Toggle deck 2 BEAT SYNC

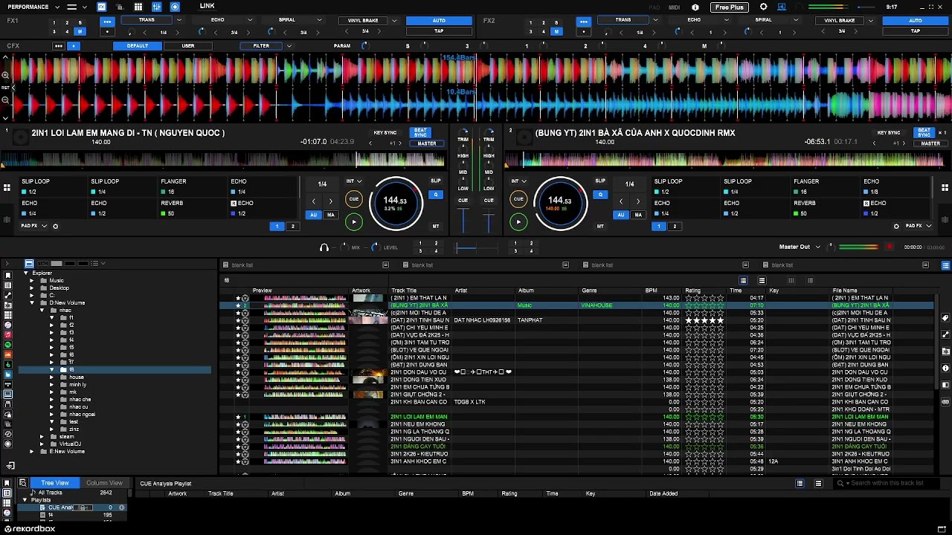(924, 132)
